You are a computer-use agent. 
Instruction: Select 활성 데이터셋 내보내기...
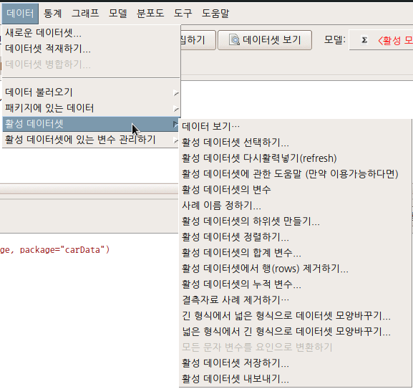click(295, 379)
